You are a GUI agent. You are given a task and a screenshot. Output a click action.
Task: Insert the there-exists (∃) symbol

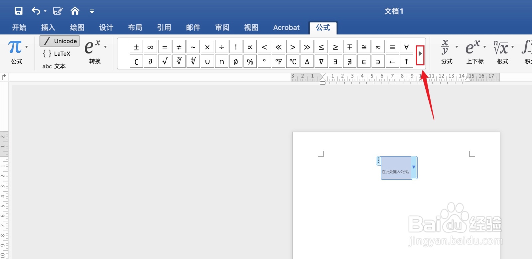(x=335, y=61)
